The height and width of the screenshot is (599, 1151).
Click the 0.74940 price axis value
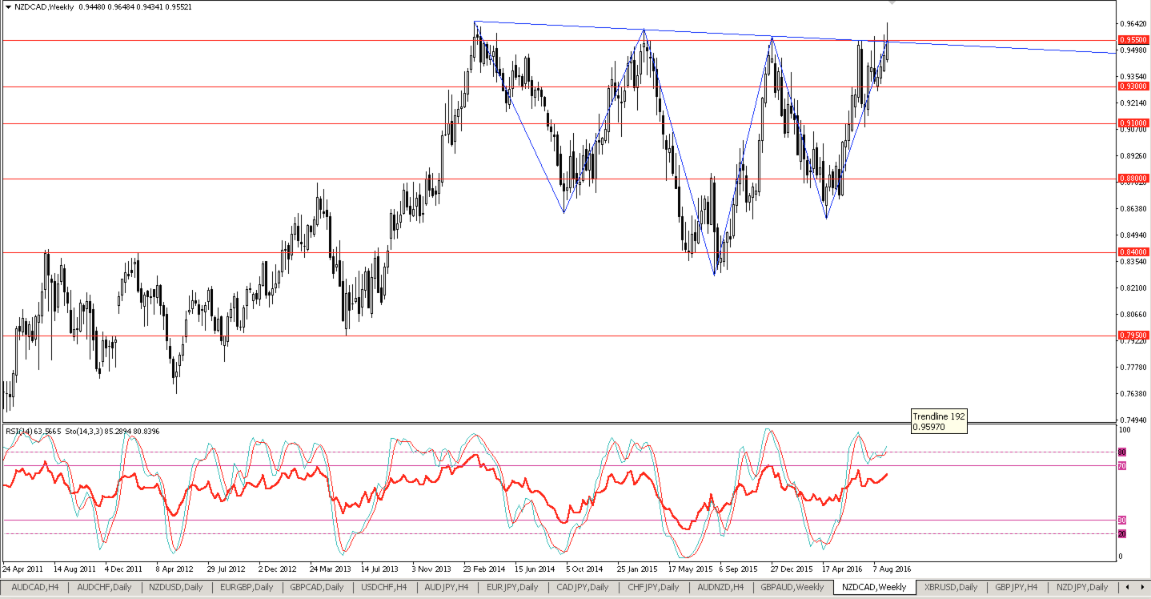point(1132,420)
